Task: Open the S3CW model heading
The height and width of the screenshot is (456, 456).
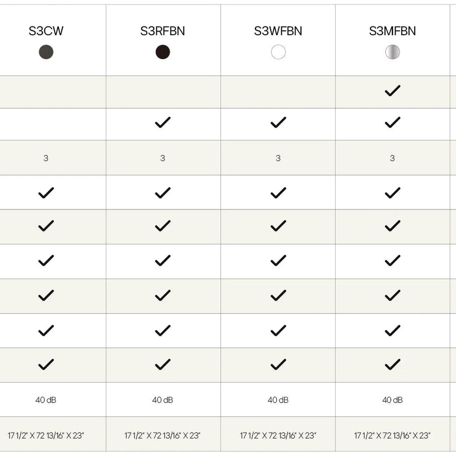Action: [x=46, y=31]
